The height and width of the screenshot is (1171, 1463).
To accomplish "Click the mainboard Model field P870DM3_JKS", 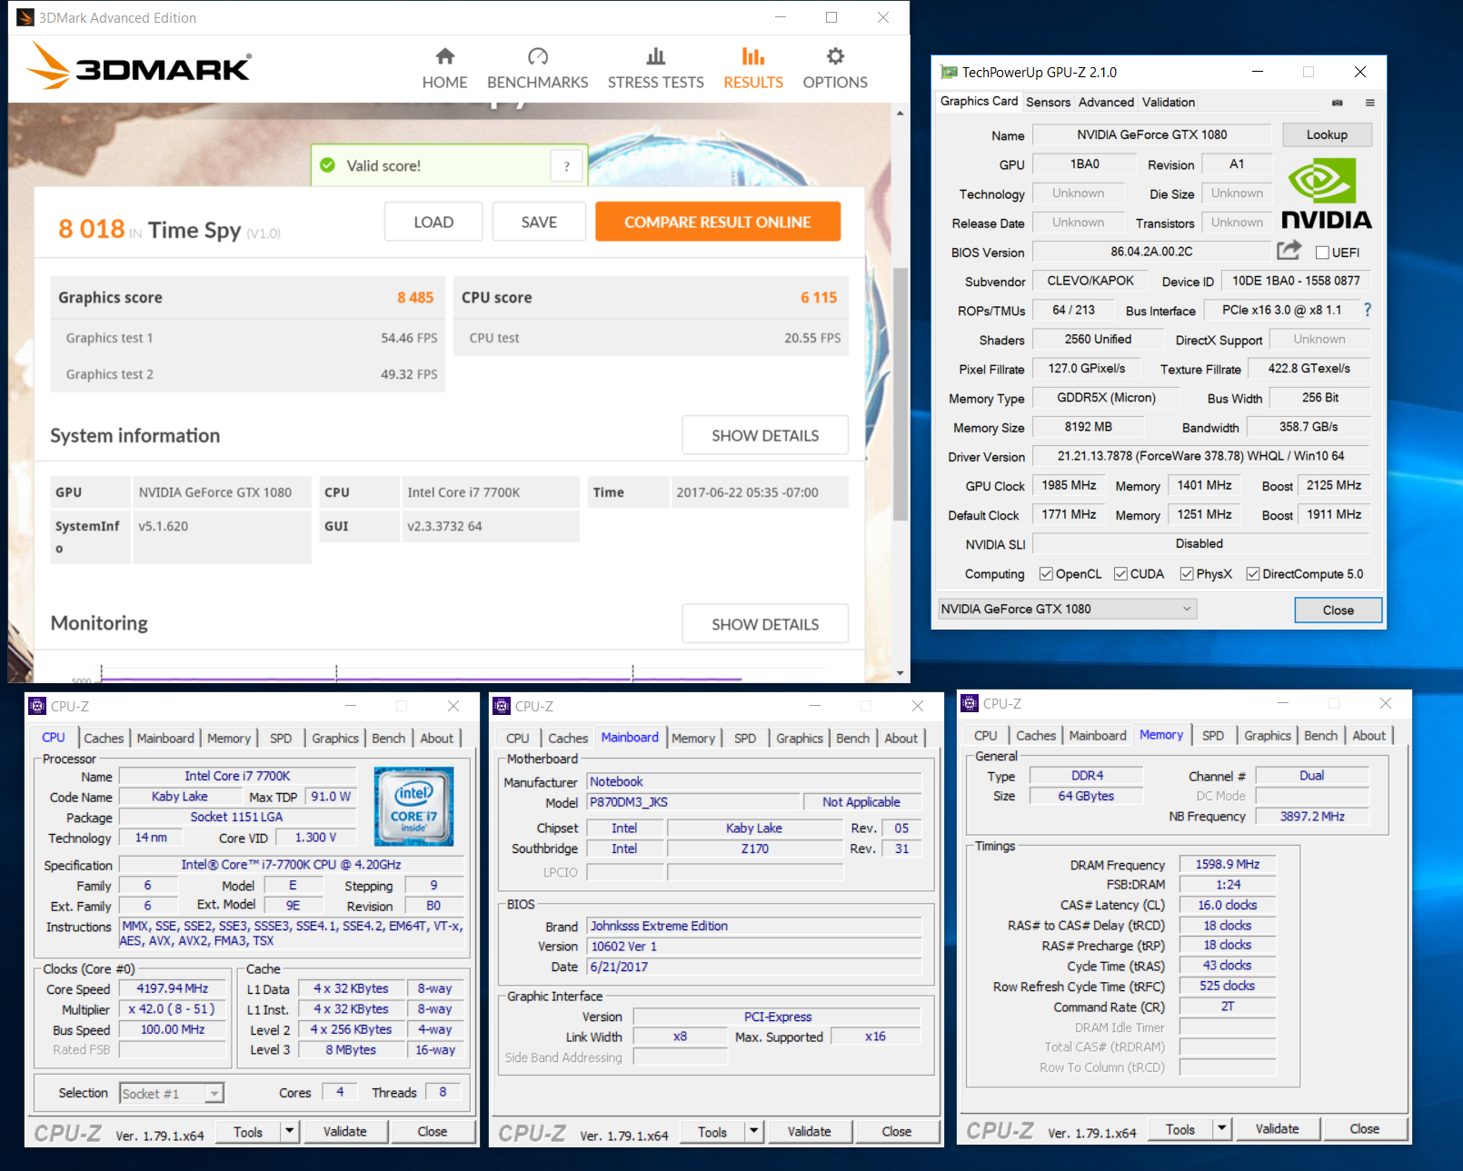I will (693, 802).
